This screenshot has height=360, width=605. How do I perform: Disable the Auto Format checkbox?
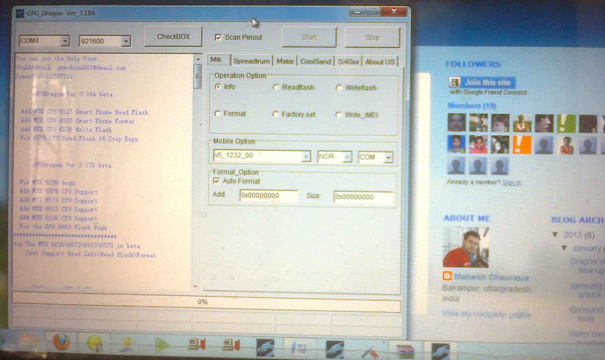(216, 181)
